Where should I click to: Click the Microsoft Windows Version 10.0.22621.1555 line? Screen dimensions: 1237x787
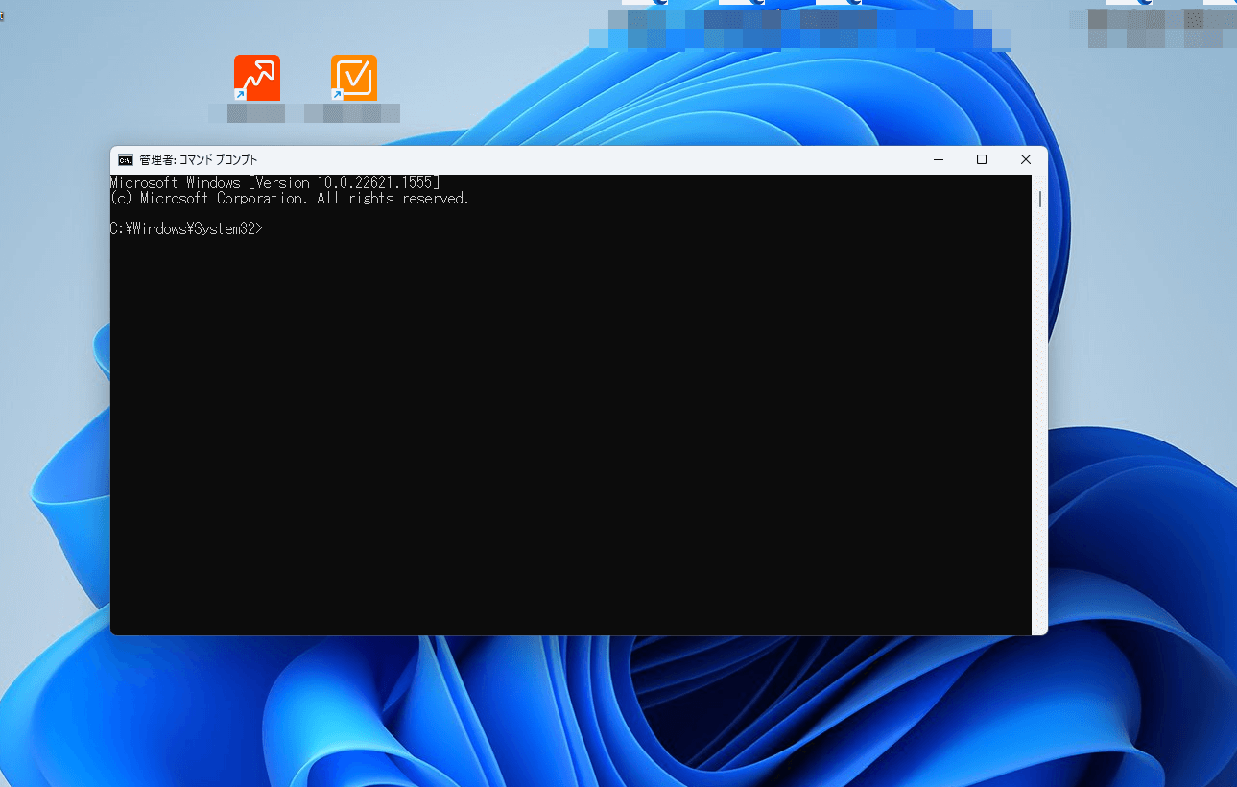tap(275, 182)
